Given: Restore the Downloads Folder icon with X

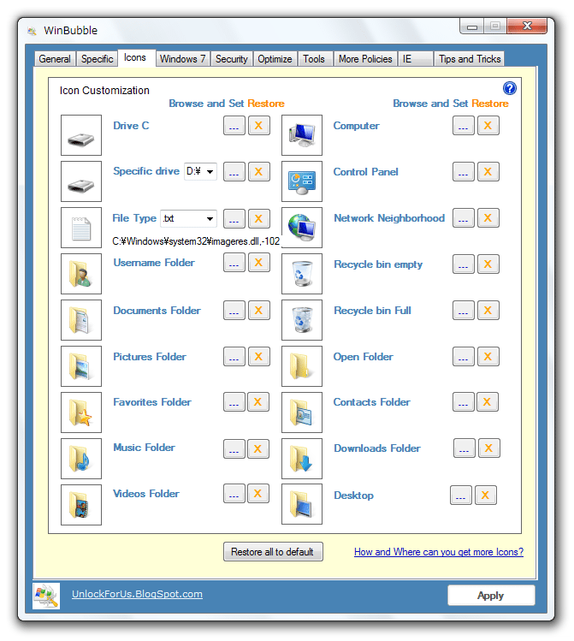Looking at the screenshot, I should pyautogui.click(x=488, y=448).
